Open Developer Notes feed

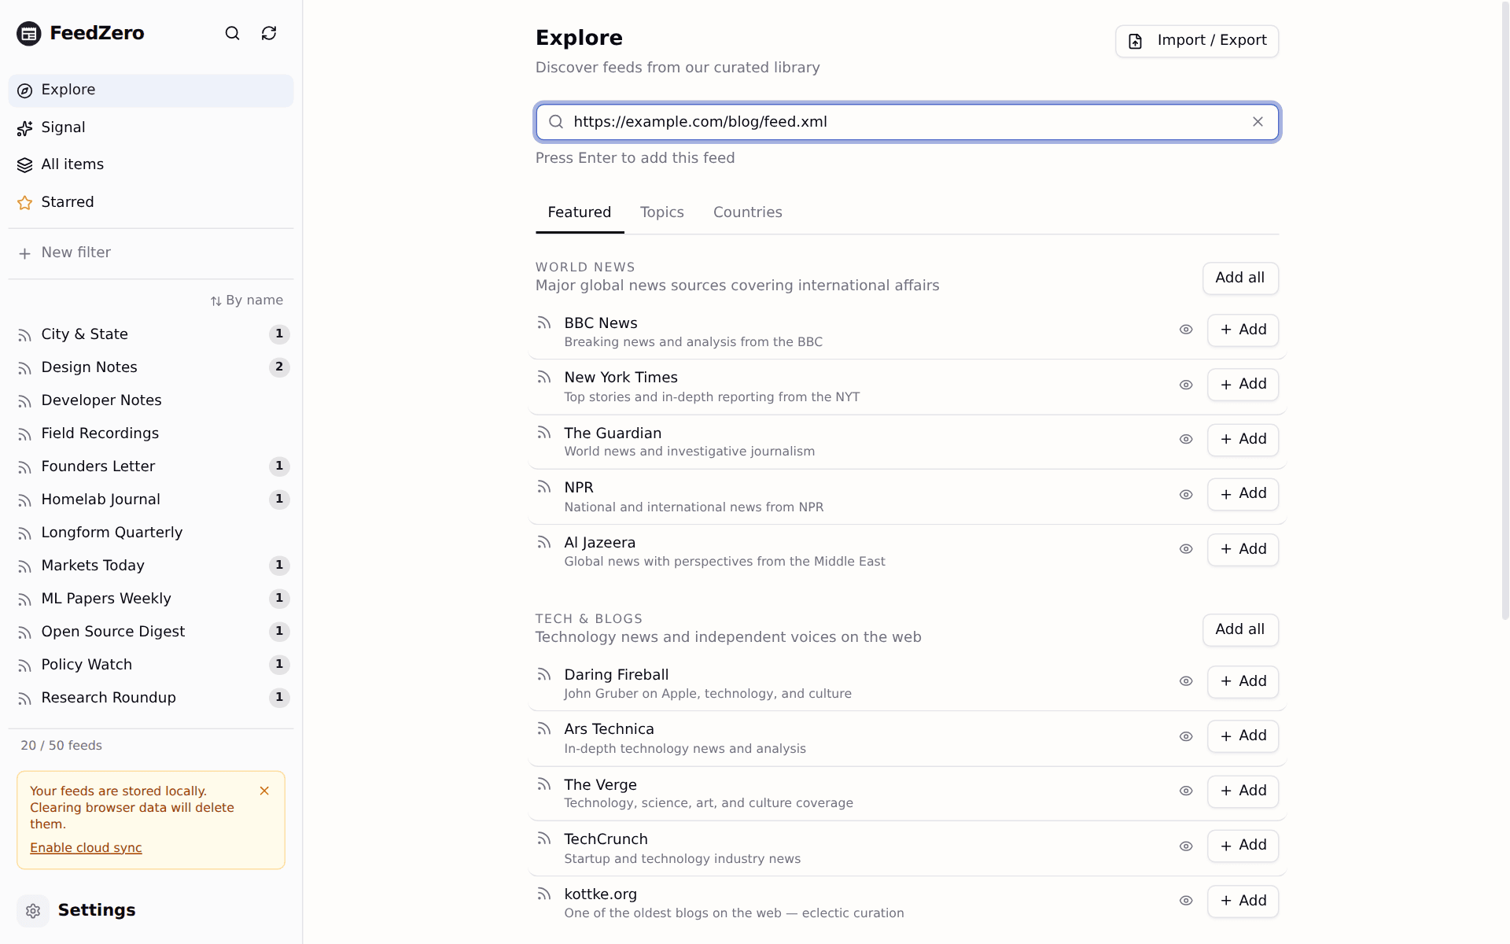[151, 400]
